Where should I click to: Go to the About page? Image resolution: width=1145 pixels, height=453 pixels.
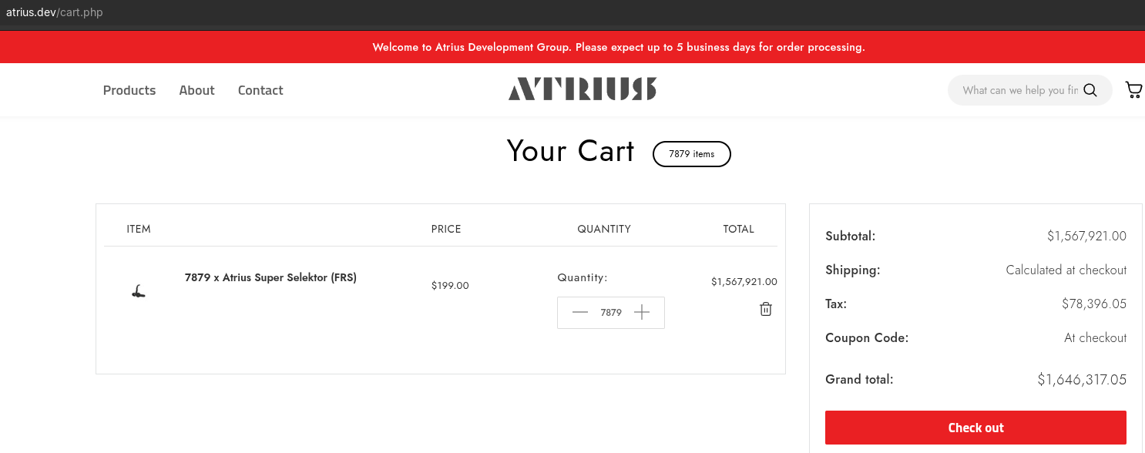(196, 90)
